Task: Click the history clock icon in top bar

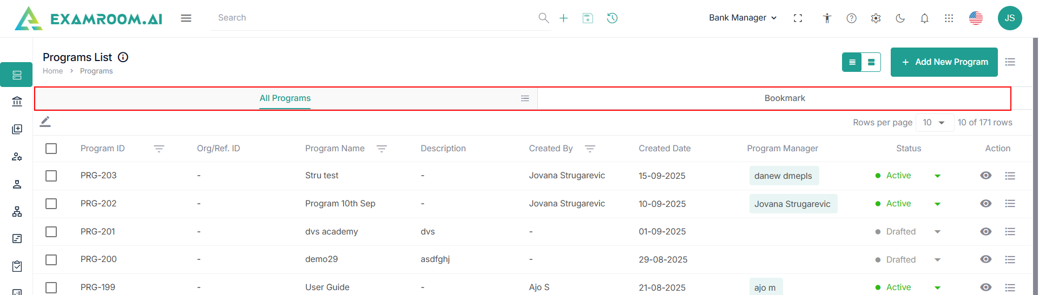Action: pyautogui.click(x=612, y=18)
